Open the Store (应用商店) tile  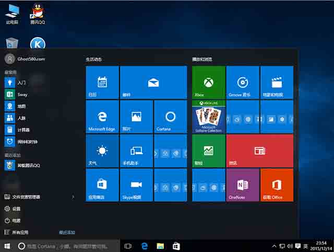click(102, 185)
